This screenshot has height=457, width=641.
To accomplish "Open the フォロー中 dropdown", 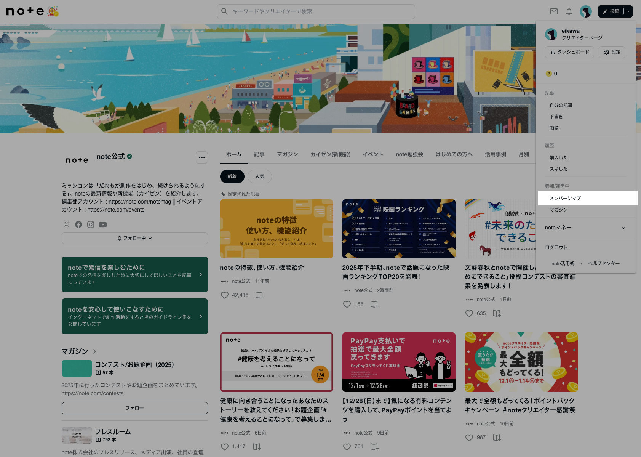I will (x=135, y=238).
